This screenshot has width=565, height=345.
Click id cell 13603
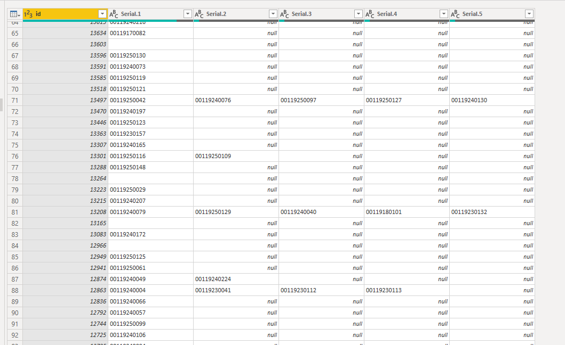[x=65, y=44]
